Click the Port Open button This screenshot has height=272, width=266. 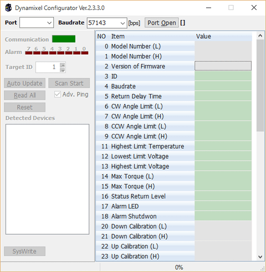tap(162, 23)
